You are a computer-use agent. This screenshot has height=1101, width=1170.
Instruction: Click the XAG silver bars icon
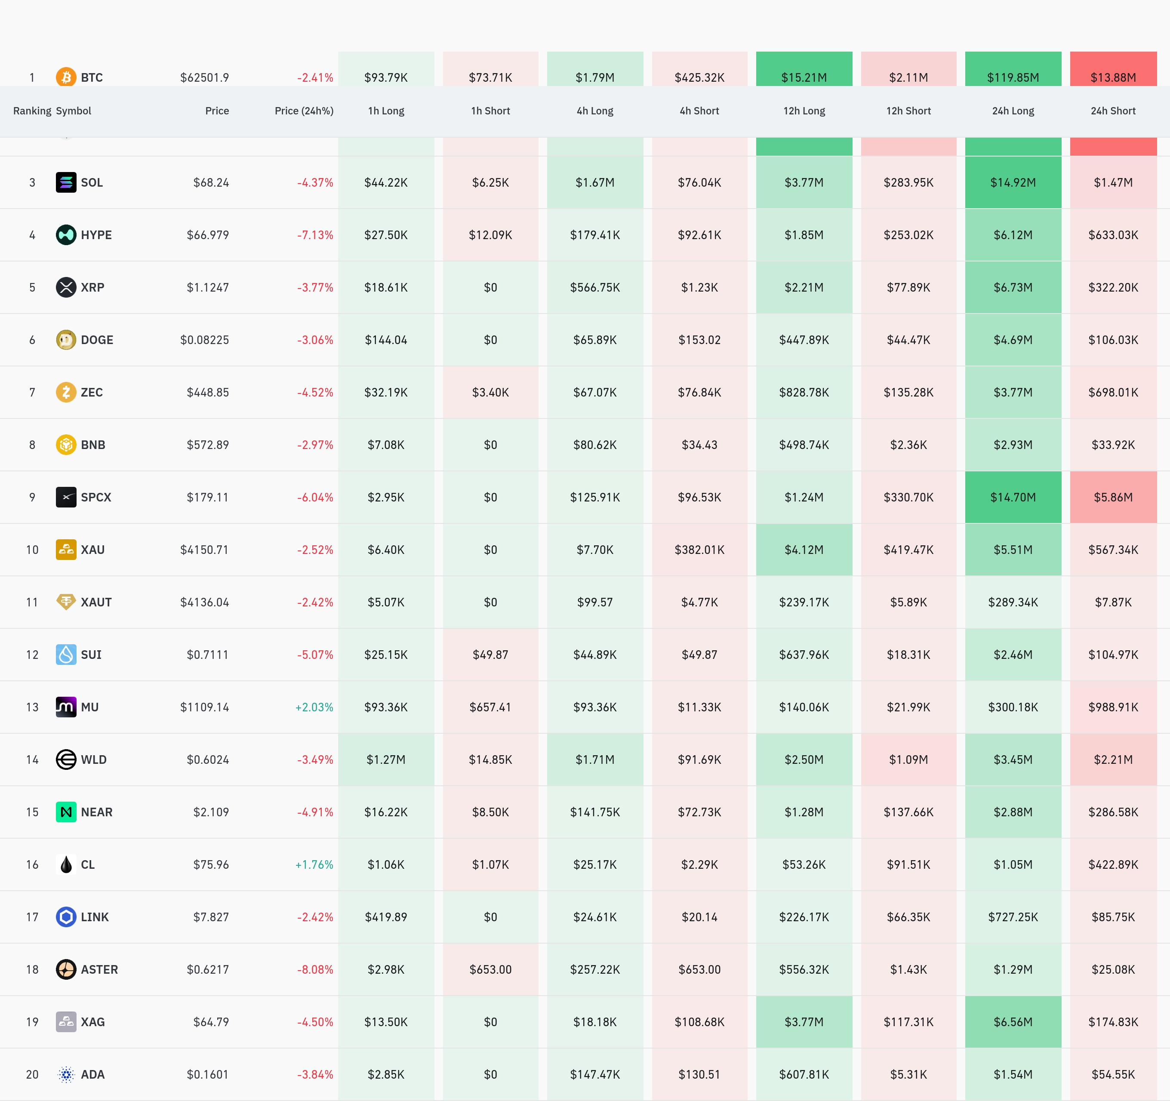[x=66, y=1021]
